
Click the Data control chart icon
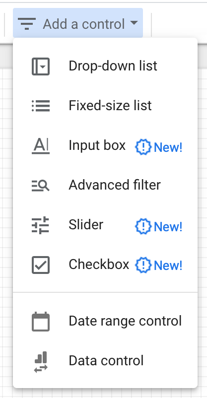click(x=41, y=362)
